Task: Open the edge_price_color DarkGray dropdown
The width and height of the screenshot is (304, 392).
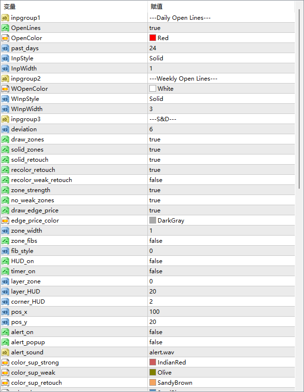Action: [x=221, y=221]
